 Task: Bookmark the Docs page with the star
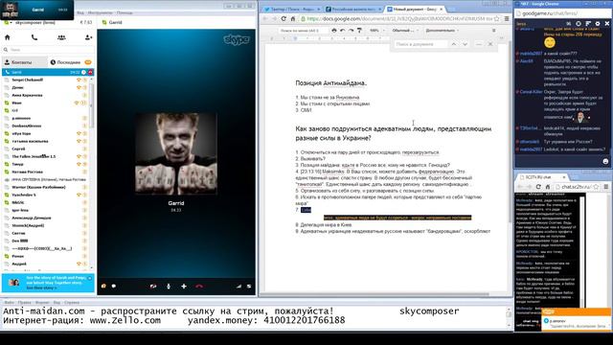[496, 18]
